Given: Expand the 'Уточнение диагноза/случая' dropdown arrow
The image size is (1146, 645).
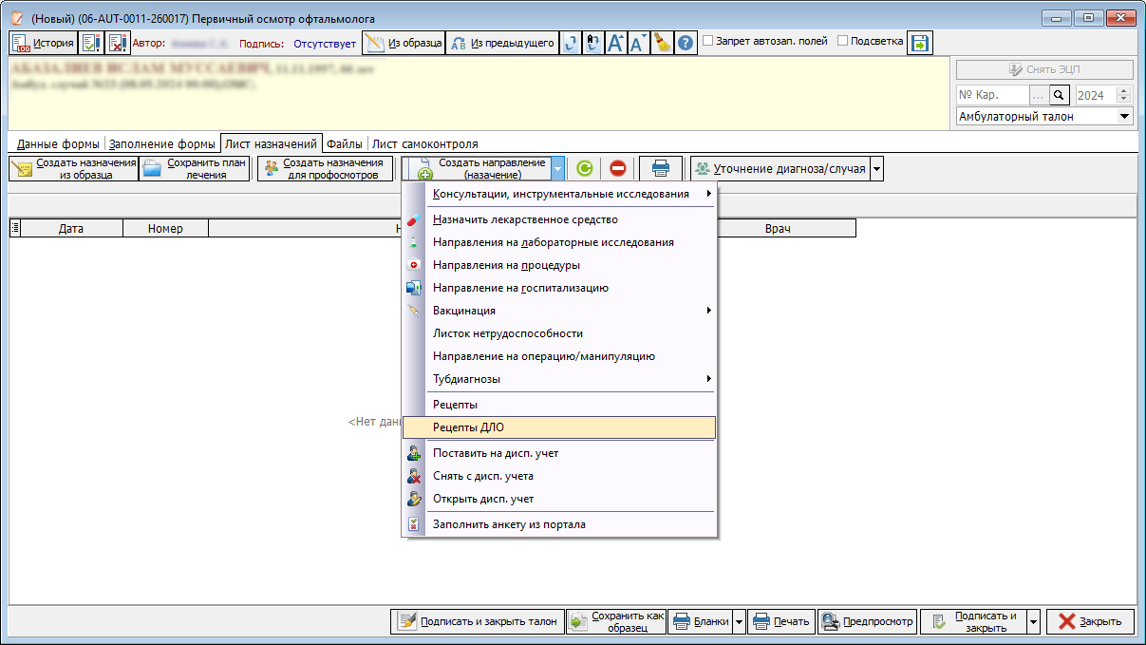Looking at the screenshot, I should click(x=876, y=168).
